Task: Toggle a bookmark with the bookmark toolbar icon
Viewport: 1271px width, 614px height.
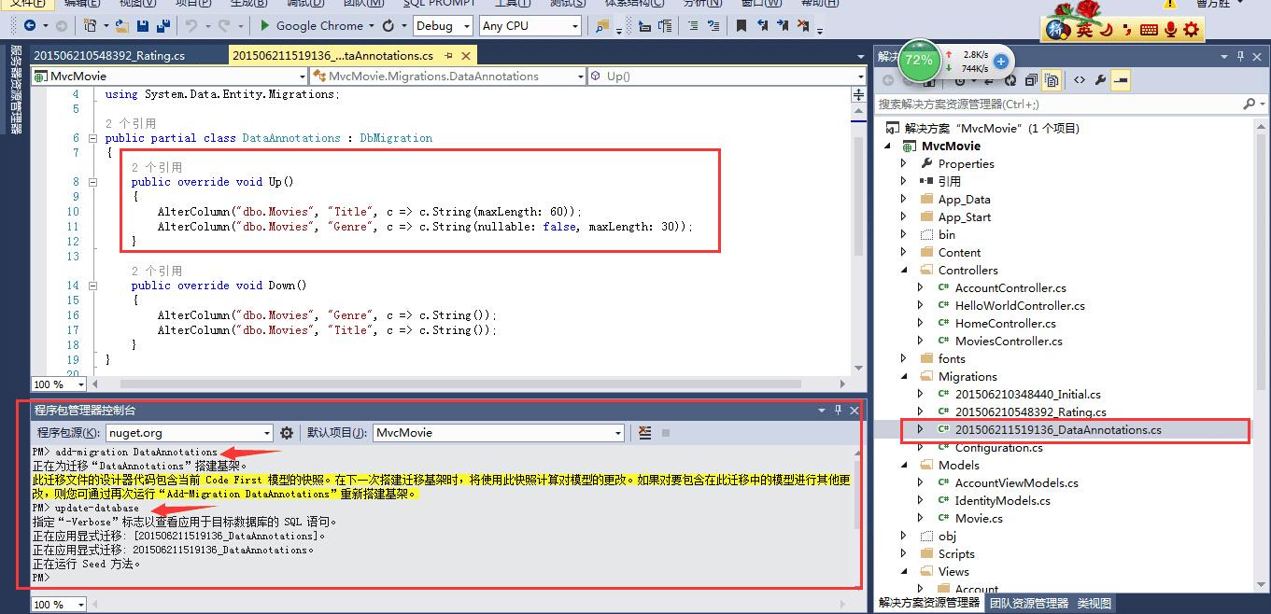Action: click(741, 25)
